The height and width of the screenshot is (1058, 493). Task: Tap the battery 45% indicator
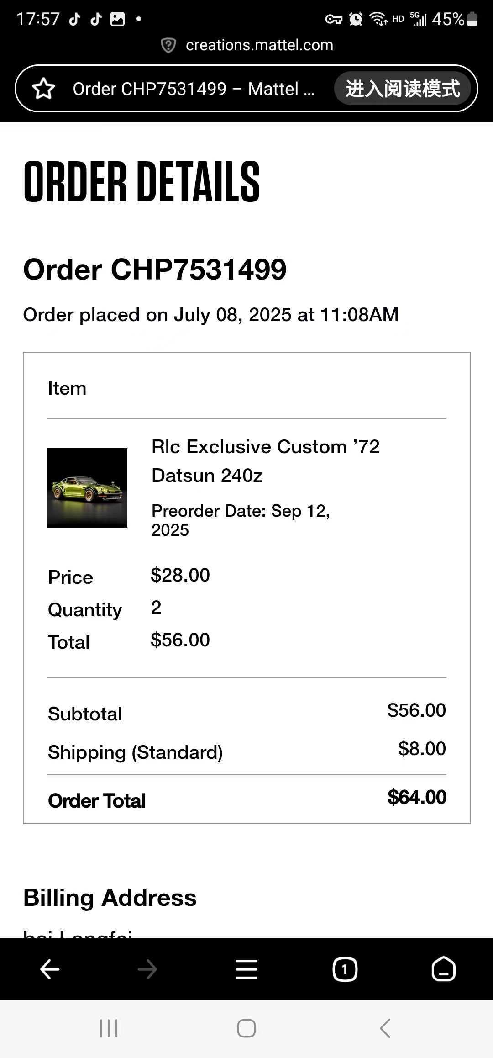[x=455, y=19]
